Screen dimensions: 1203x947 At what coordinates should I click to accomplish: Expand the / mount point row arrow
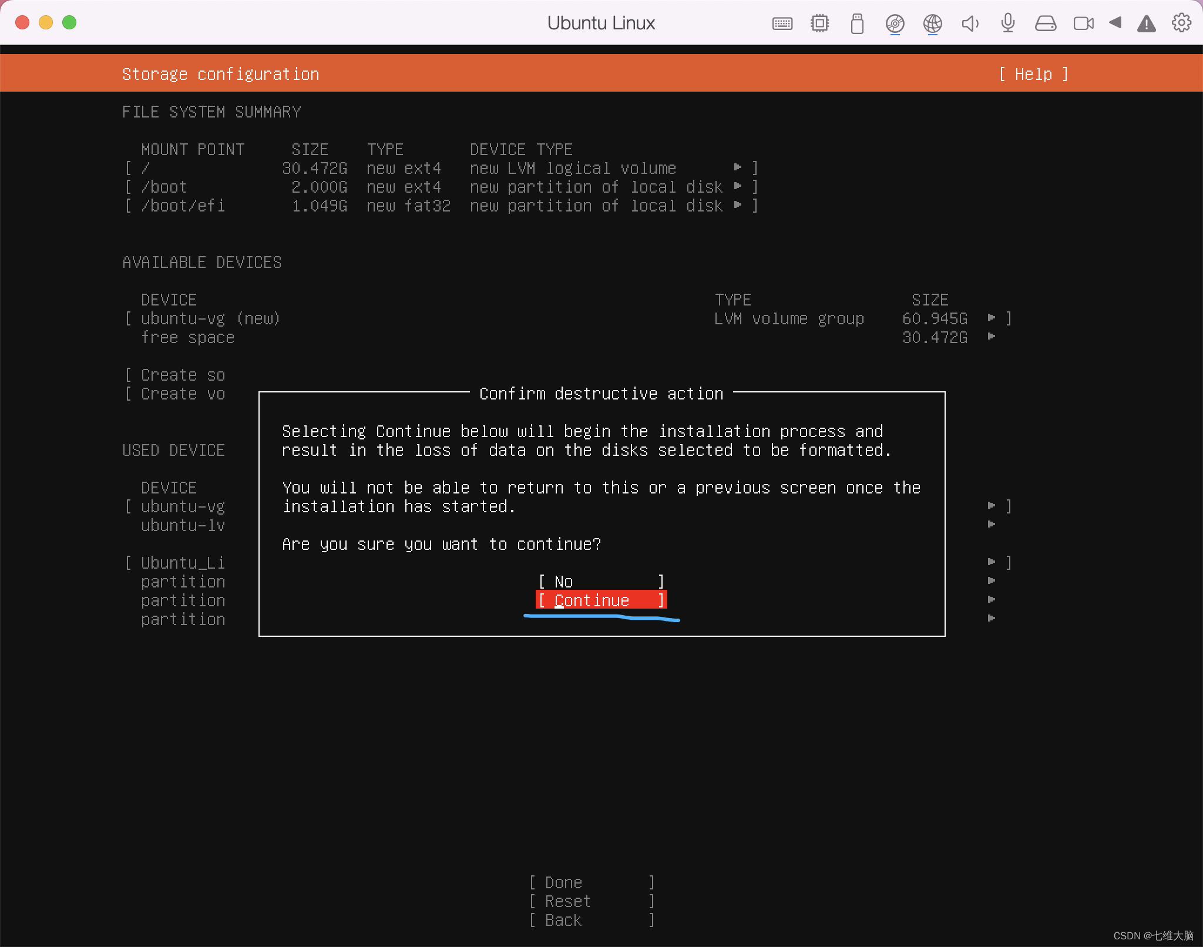[x=738, y=167]
